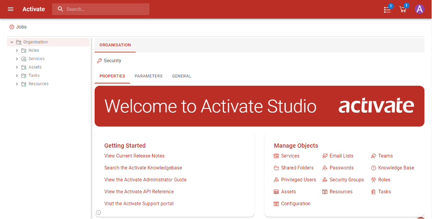Viewport: 432px width, 219px height.
Task: Select the ORGANISATION tab
Action: pyautogui.click(x=115, y=45)
